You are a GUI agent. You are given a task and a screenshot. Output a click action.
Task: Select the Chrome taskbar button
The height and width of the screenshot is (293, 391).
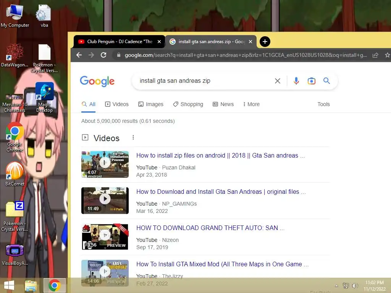point(55,285)
